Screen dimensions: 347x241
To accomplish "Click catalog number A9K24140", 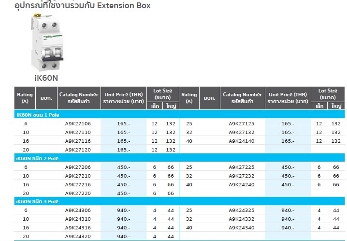I will 242,141.
